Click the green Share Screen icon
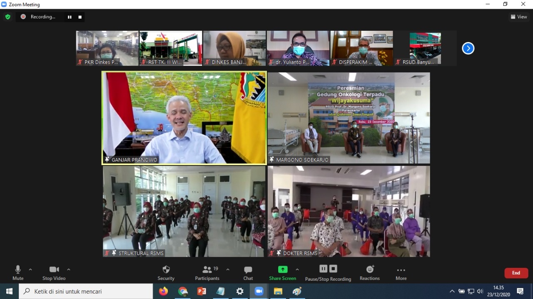This screenshot has height=299, width=533. pos(283,269)
